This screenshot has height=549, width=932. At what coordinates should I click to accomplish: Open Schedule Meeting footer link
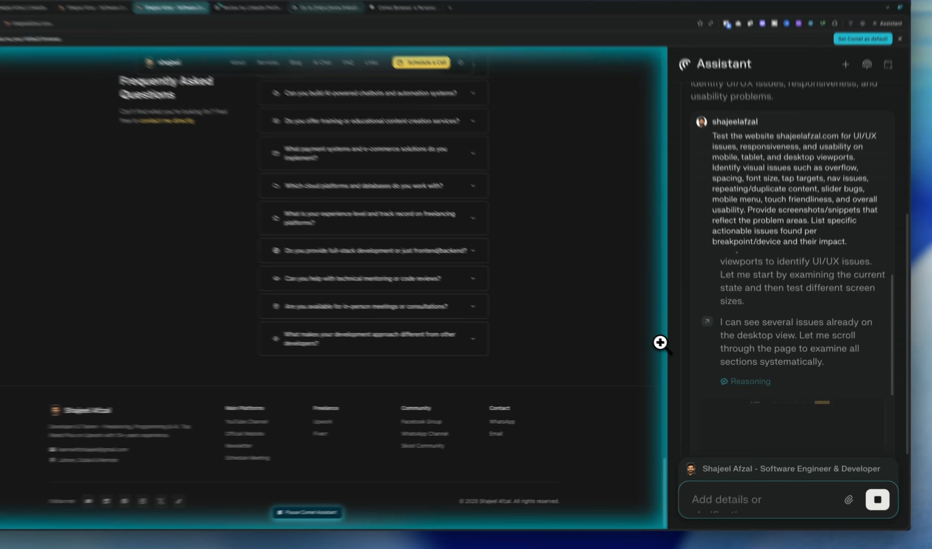tap(247, 457)
